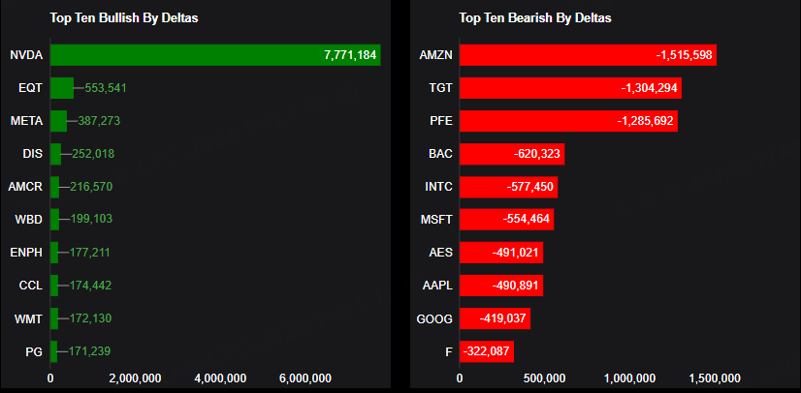Click the "Top Ten Bullish By Deltas" title
The image size is (801, 393).
[x=124, y=17]
